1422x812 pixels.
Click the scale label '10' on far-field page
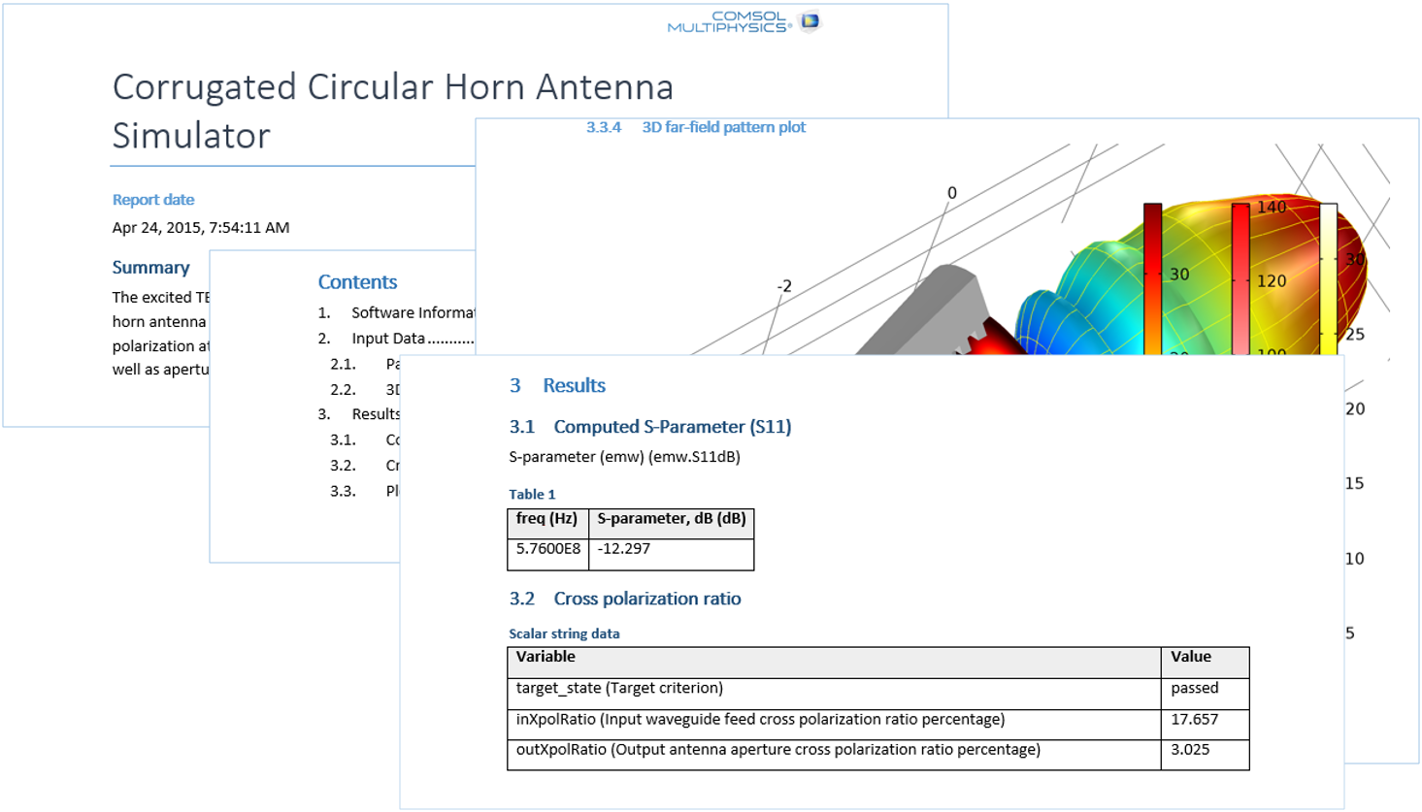(x=1355, y=559)
